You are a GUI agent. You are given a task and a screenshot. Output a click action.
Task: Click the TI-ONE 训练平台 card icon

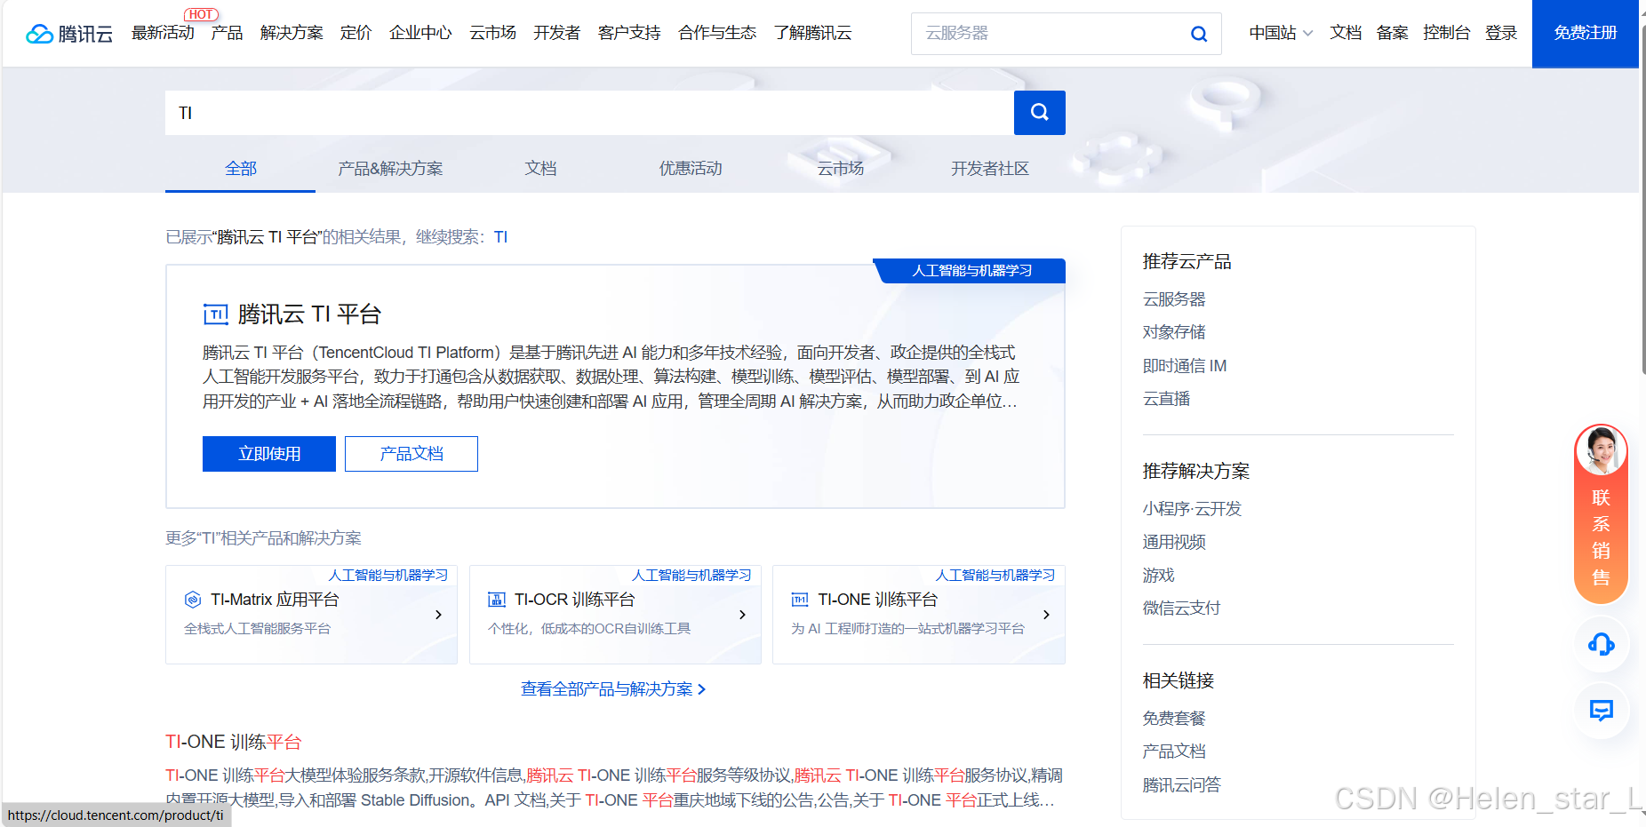(800, 600)
